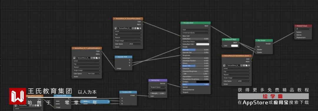Select the Material Output node header
Image resolution: width=318 pixels, height=111 pixels.
(303, 26)
